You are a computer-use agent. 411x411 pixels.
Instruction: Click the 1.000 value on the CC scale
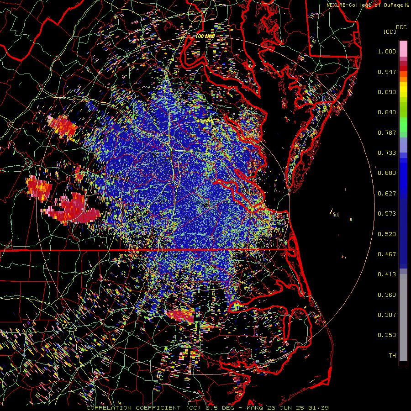[387, 51]
